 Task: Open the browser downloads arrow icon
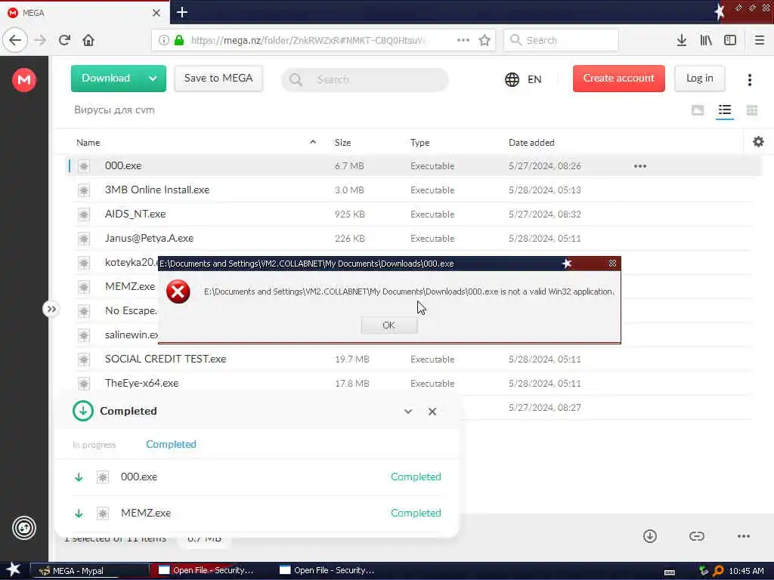point(682,40)
